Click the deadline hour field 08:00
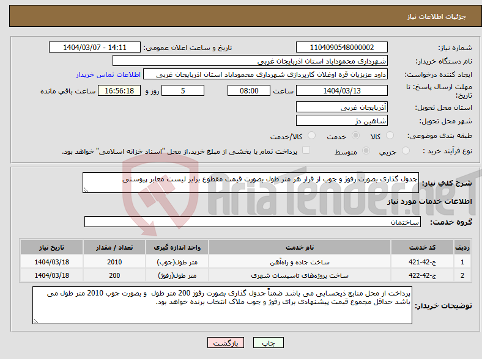 (x=249, y=90)
